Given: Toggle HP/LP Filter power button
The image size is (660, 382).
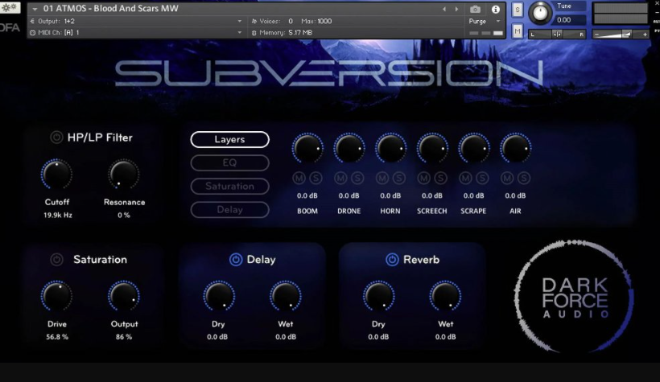Looking at the screenshot, I should [56, 138].
